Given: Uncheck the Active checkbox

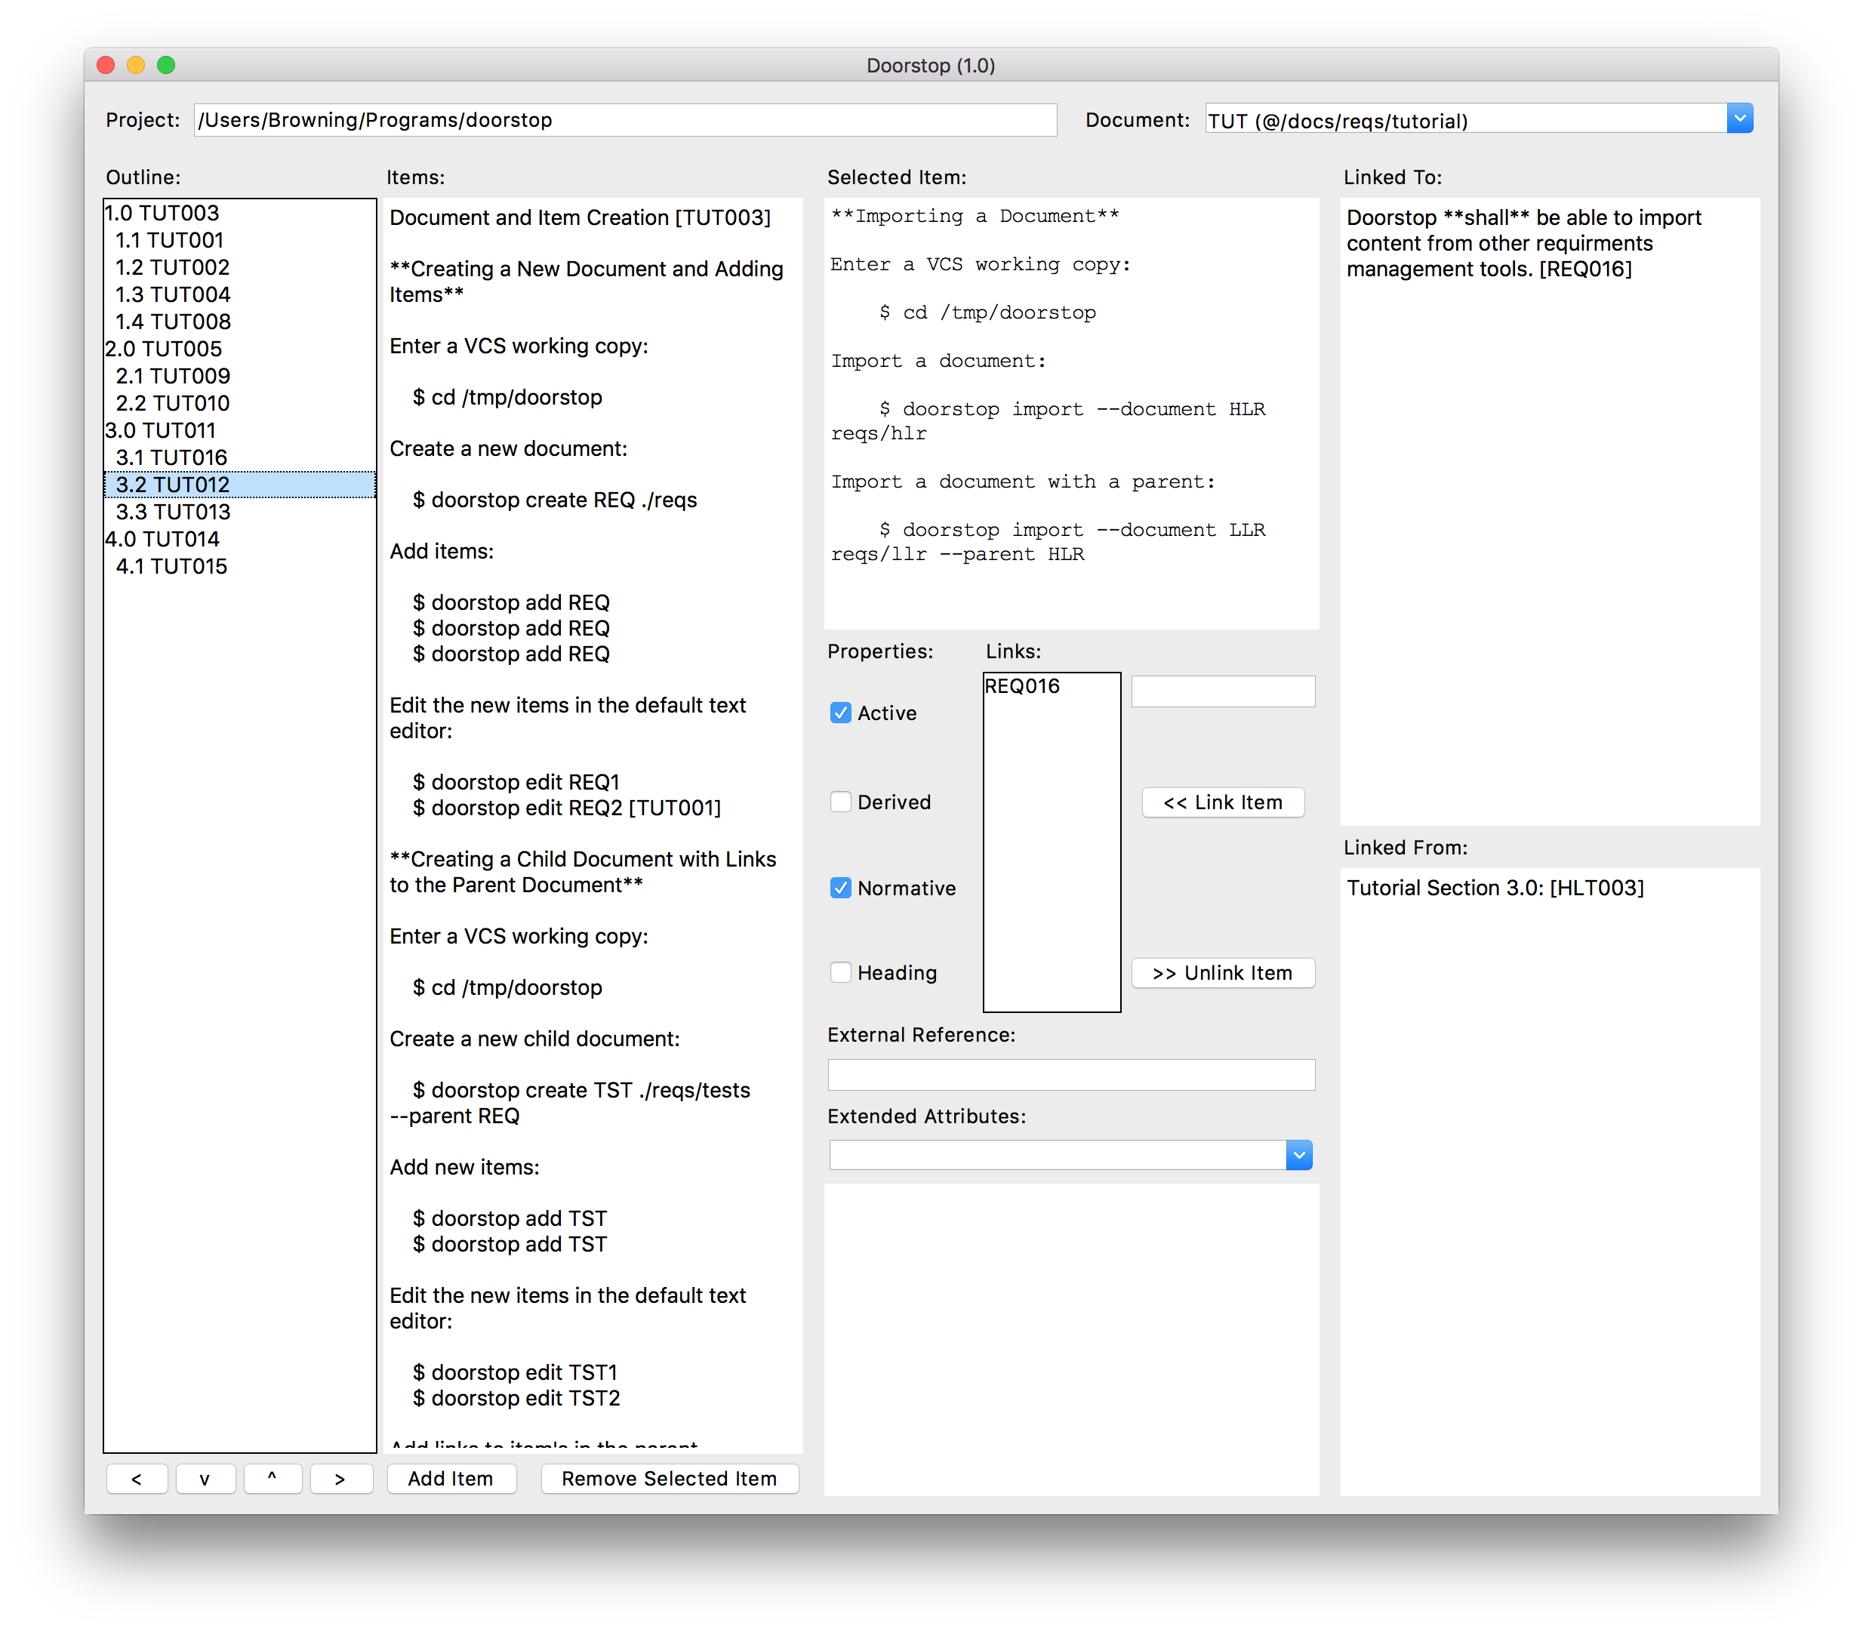Looking at the screenshot, I should (x=840, y=713).
